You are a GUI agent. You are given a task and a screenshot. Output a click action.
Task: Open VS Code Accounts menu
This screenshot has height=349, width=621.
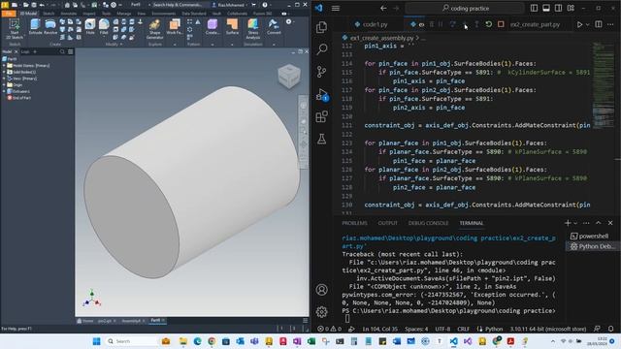(x=321, y=290)
